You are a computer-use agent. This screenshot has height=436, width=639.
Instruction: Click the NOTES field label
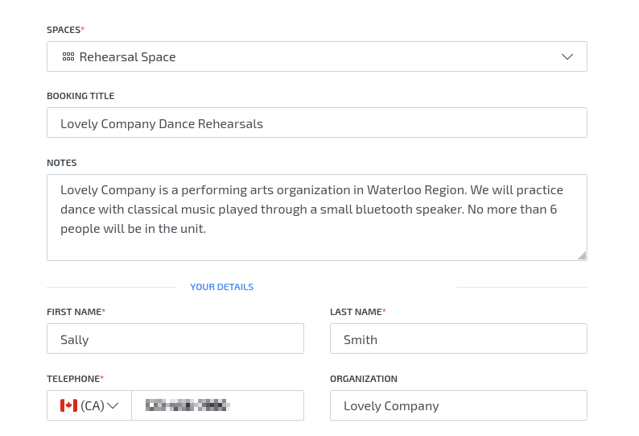[62, 163]
